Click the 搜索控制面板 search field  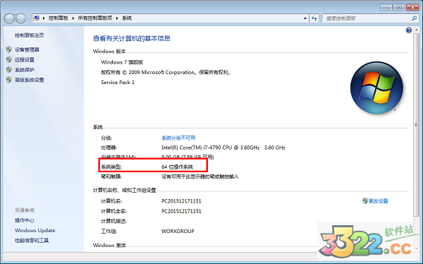(x=367, y=18)
